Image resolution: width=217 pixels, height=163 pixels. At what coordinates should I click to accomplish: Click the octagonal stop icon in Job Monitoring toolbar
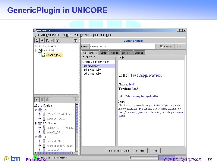click(42, 100)
